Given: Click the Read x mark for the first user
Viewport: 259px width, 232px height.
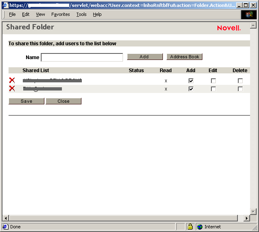Looking at the screenshot, I should [166, 81].
